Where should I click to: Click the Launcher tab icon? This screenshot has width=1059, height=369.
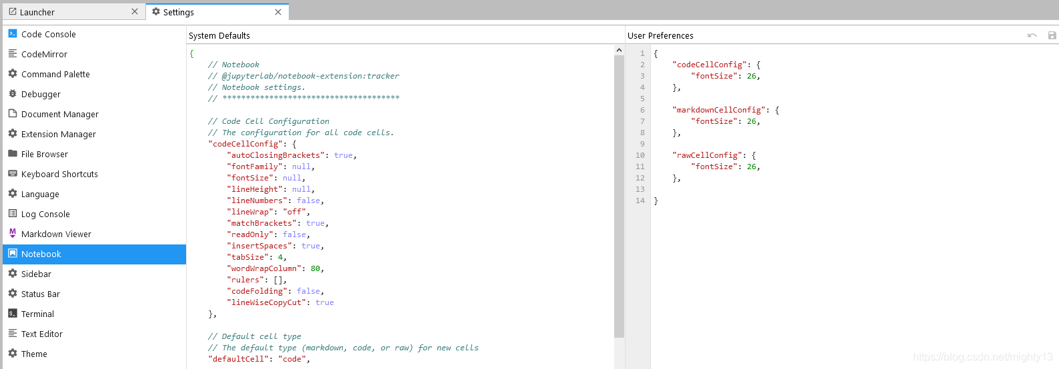coord(13,11)
